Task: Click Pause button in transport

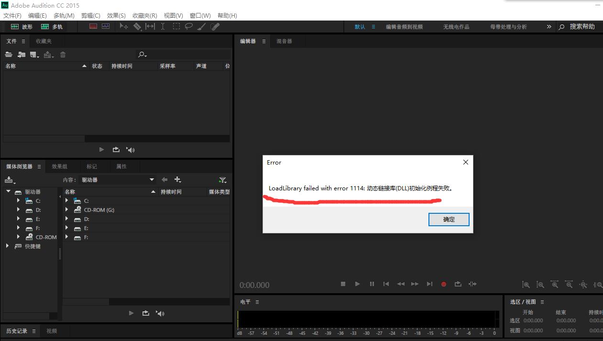Action: click(372, 284)
